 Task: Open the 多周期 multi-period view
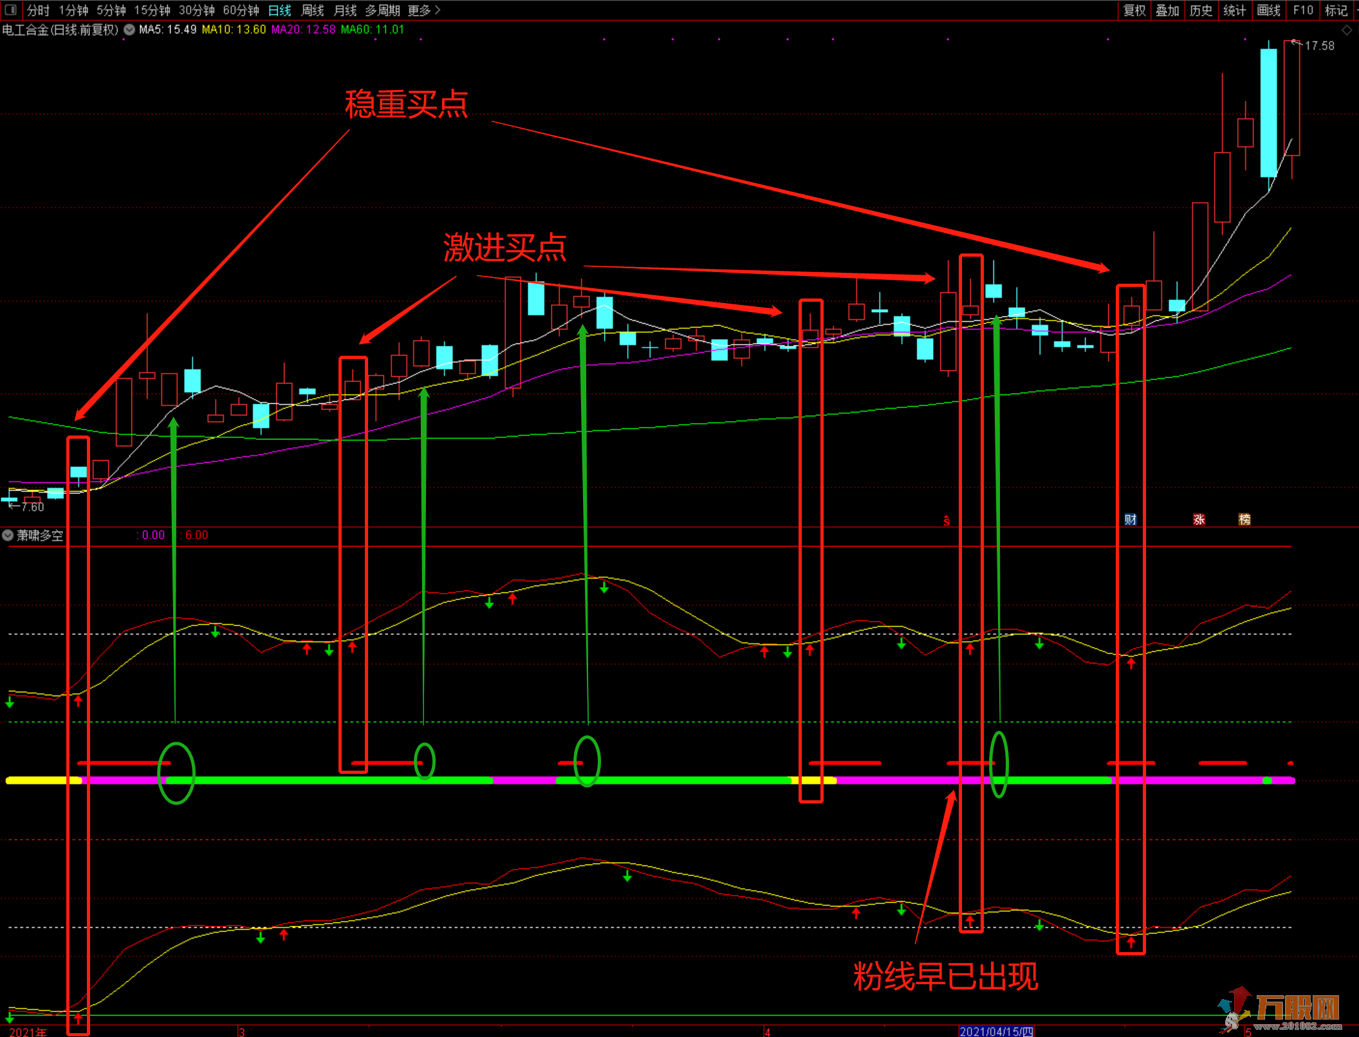click(x=382, y=10)
